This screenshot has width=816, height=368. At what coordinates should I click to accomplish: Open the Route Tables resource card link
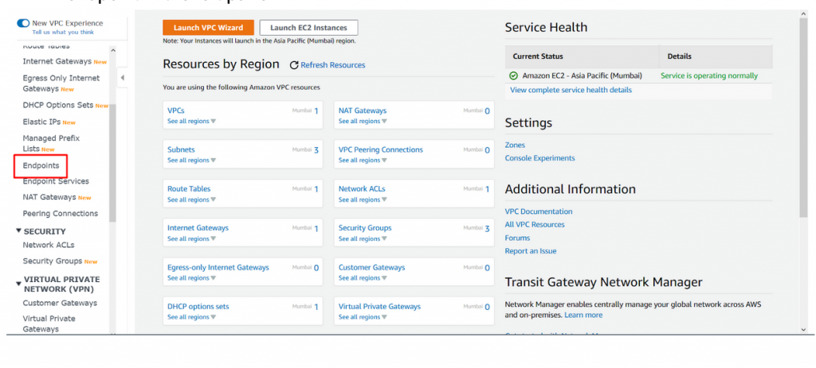pos(189,189)
